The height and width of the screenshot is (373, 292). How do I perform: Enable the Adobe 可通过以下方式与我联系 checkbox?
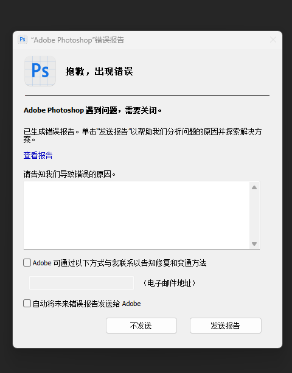click(27, 263)
